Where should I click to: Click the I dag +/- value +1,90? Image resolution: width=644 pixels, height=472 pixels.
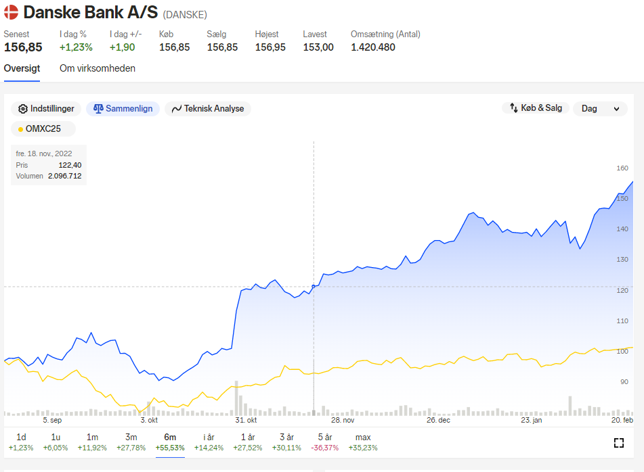pyautogui.click(x=123, y=47)
